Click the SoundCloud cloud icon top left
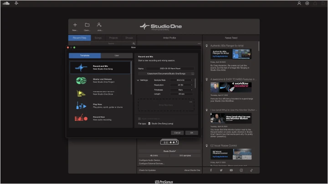Image resolution: width=328 pixels, height=184 pixels. click(x=6, y=3)
